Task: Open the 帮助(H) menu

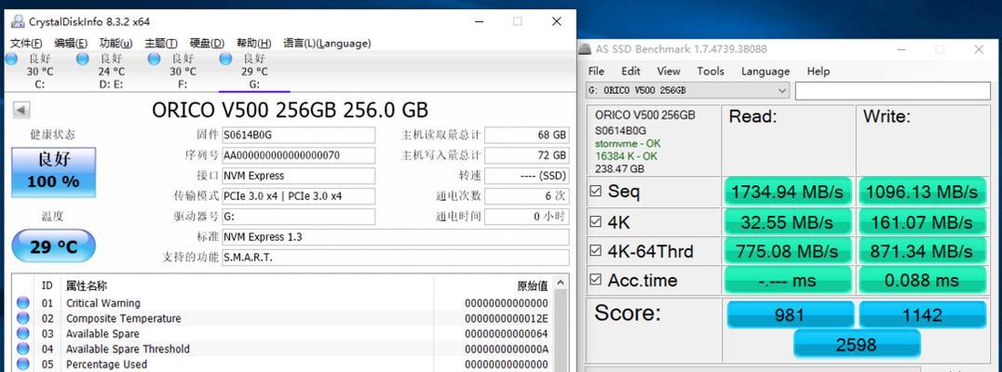Action: point(253,44)
